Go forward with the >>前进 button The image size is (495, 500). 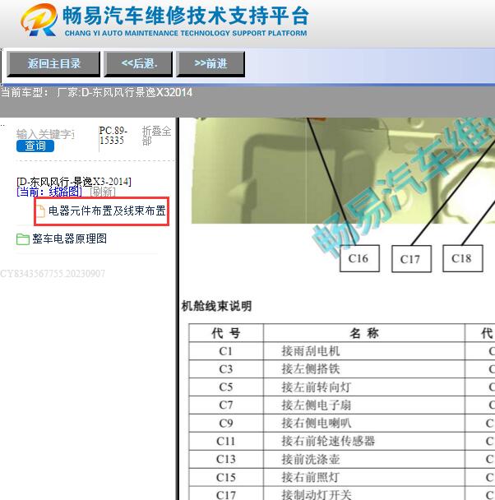(210, 64)
